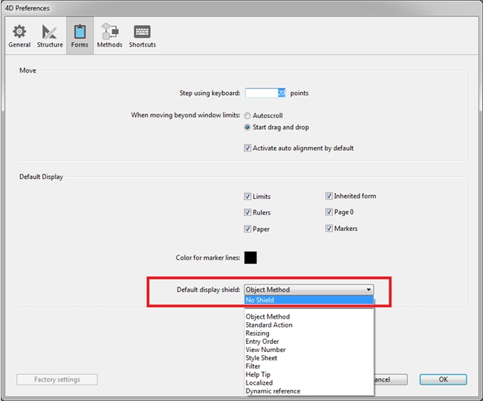Collapse the Default display shield dropdown
This screenshot has height=401, width=483.
click(368, 290)
